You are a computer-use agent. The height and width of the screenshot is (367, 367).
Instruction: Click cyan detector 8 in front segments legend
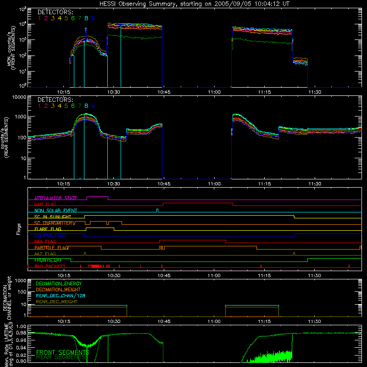[x=86, y=18]
